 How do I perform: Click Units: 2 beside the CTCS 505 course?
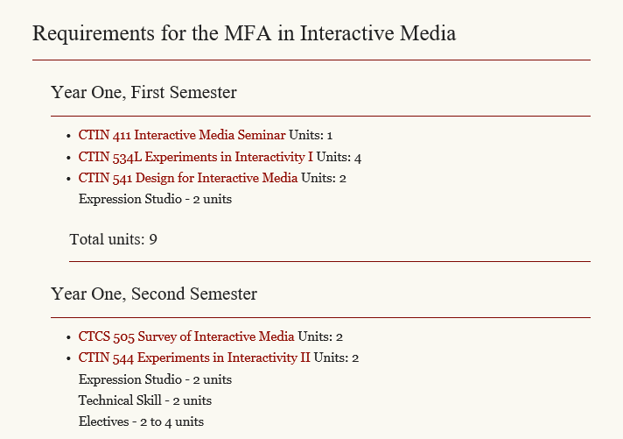pos(320,336)
